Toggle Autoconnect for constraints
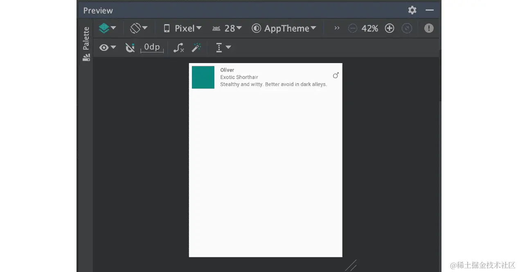 click(x=130, y=47)
